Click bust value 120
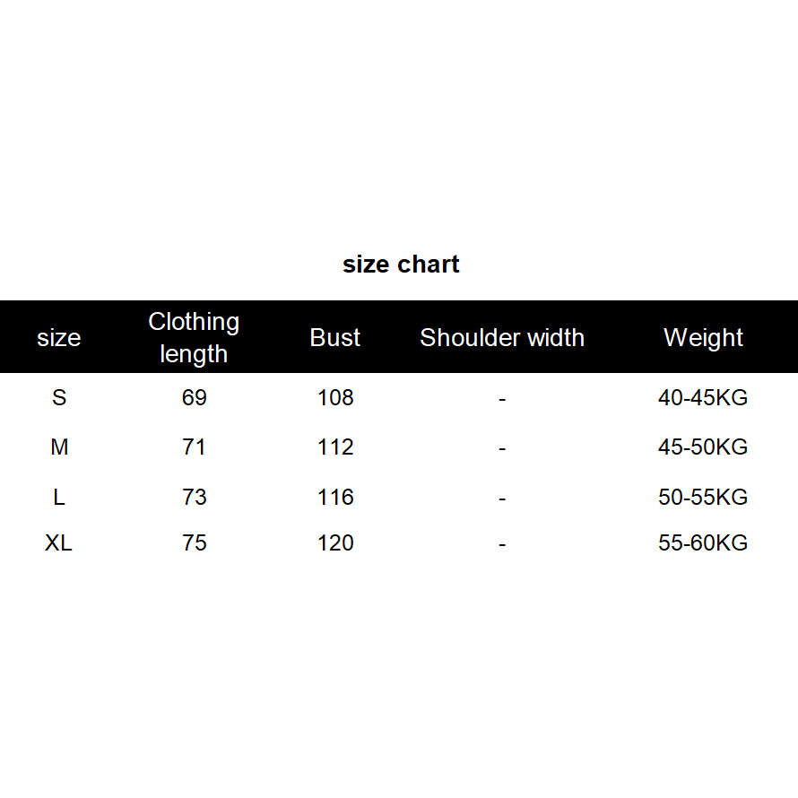 335,542
